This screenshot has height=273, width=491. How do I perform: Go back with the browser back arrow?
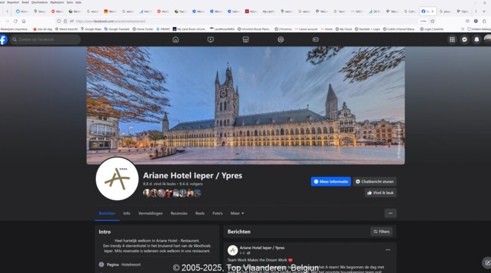pos(1,21)
